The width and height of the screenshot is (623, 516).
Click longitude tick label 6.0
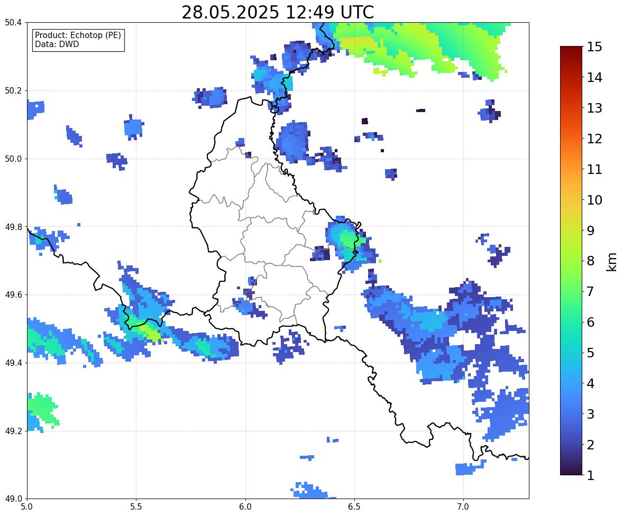click(x=245, y=506)
